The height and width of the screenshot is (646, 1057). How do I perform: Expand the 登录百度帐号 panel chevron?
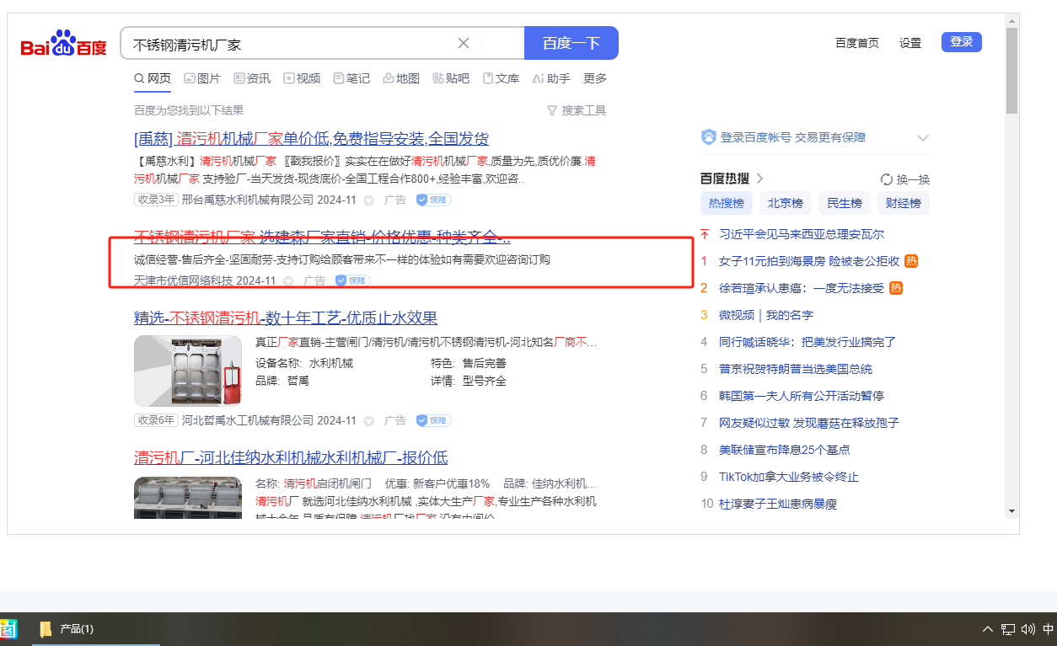tap(923, 138)
